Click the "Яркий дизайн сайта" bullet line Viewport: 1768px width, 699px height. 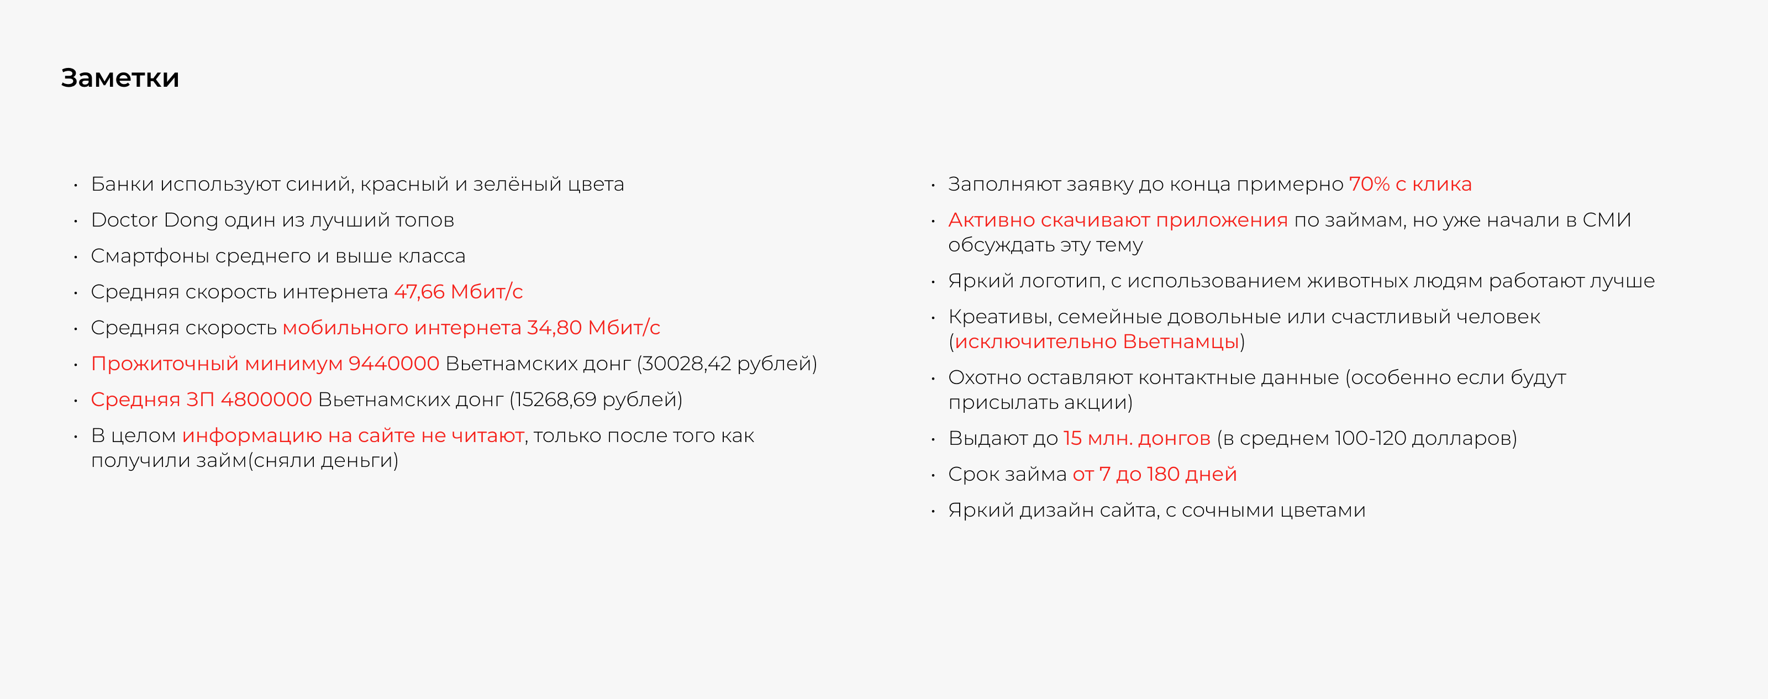point(1156,510)
